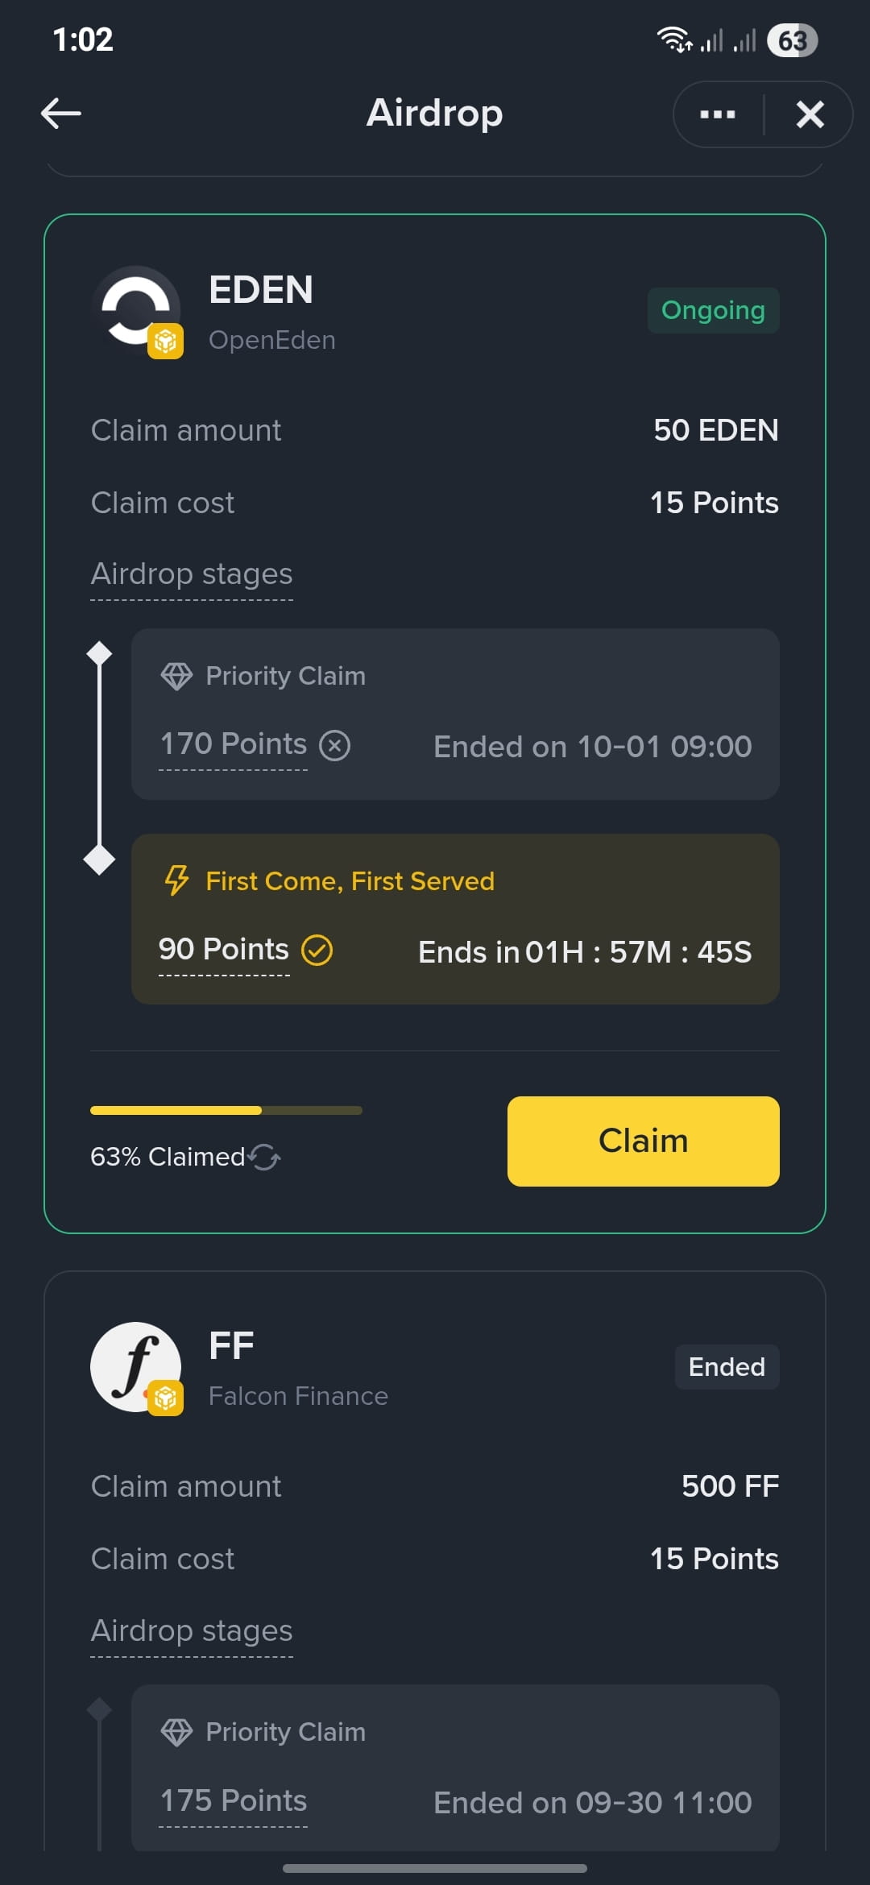Close the Airdrop mini app
The width and height of the screenshot is (870, 1885).
[810, 114]
